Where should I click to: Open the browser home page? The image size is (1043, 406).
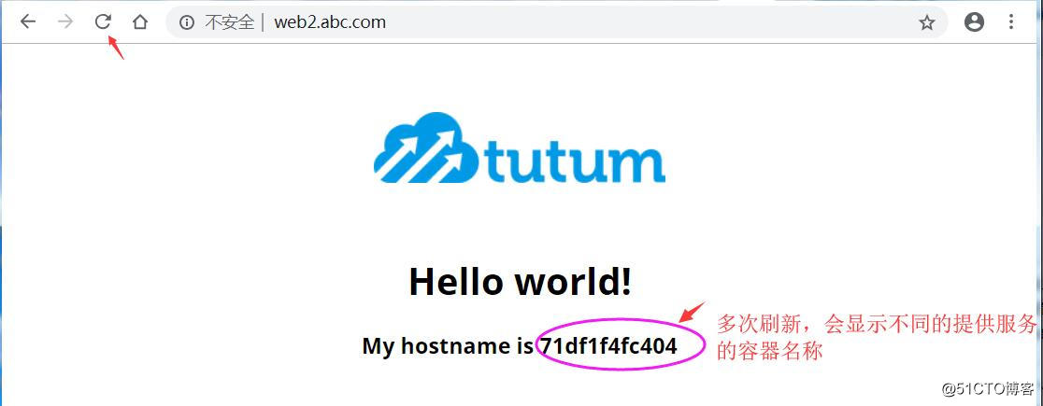pos(139,21)
